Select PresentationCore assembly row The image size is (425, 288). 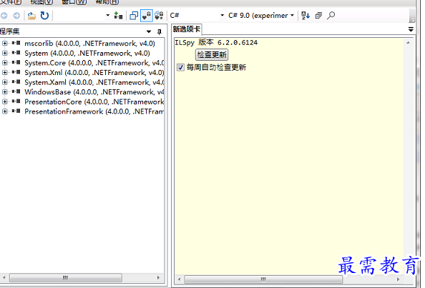(x=94, y=101)
